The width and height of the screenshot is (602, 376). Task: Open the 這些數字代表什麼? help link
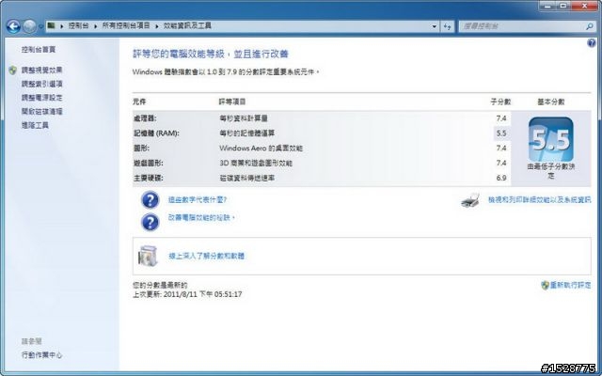pos(198,200)
